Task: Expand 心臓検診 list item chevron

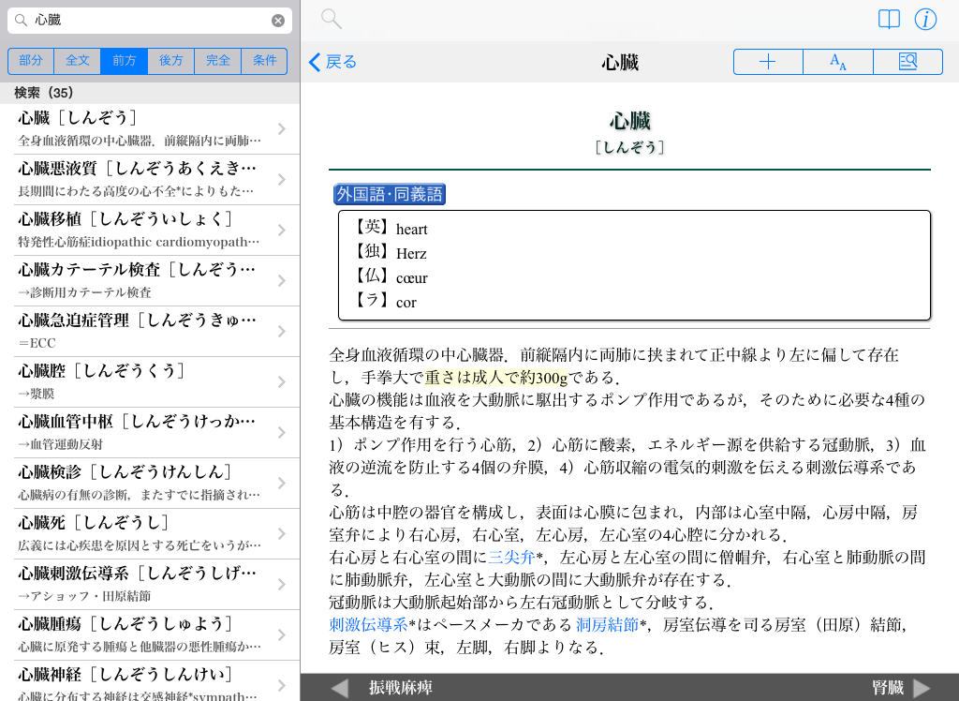Action: click(x=281, y=484)
